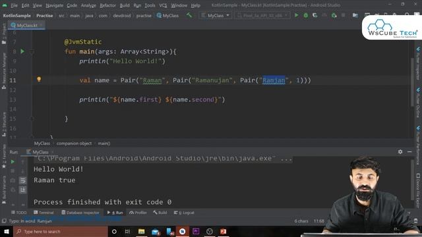The height and width of the screenshot is (237, 422).
Task: Click the Down stack trace arrow in Run panel
Action: coord(23,171)
